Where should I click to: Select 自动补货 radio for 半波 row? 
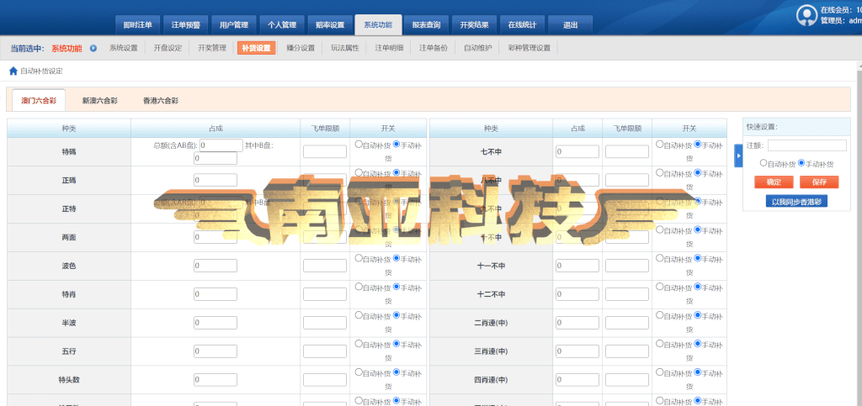pyautogui.click(x=359, y=315)
